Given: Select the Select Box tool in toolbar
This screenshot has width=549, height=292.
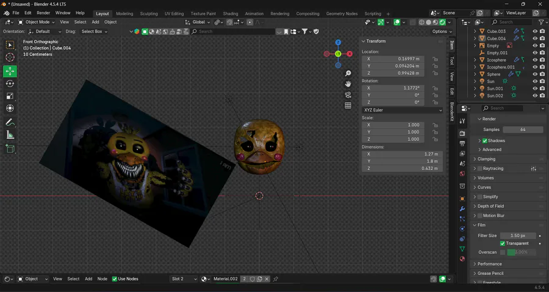Looking at the screenshot, I should pos(10,45).
